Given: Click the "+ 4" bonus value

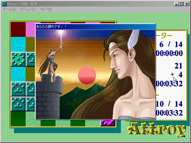Looking at the screenshot, I should 176,74.
